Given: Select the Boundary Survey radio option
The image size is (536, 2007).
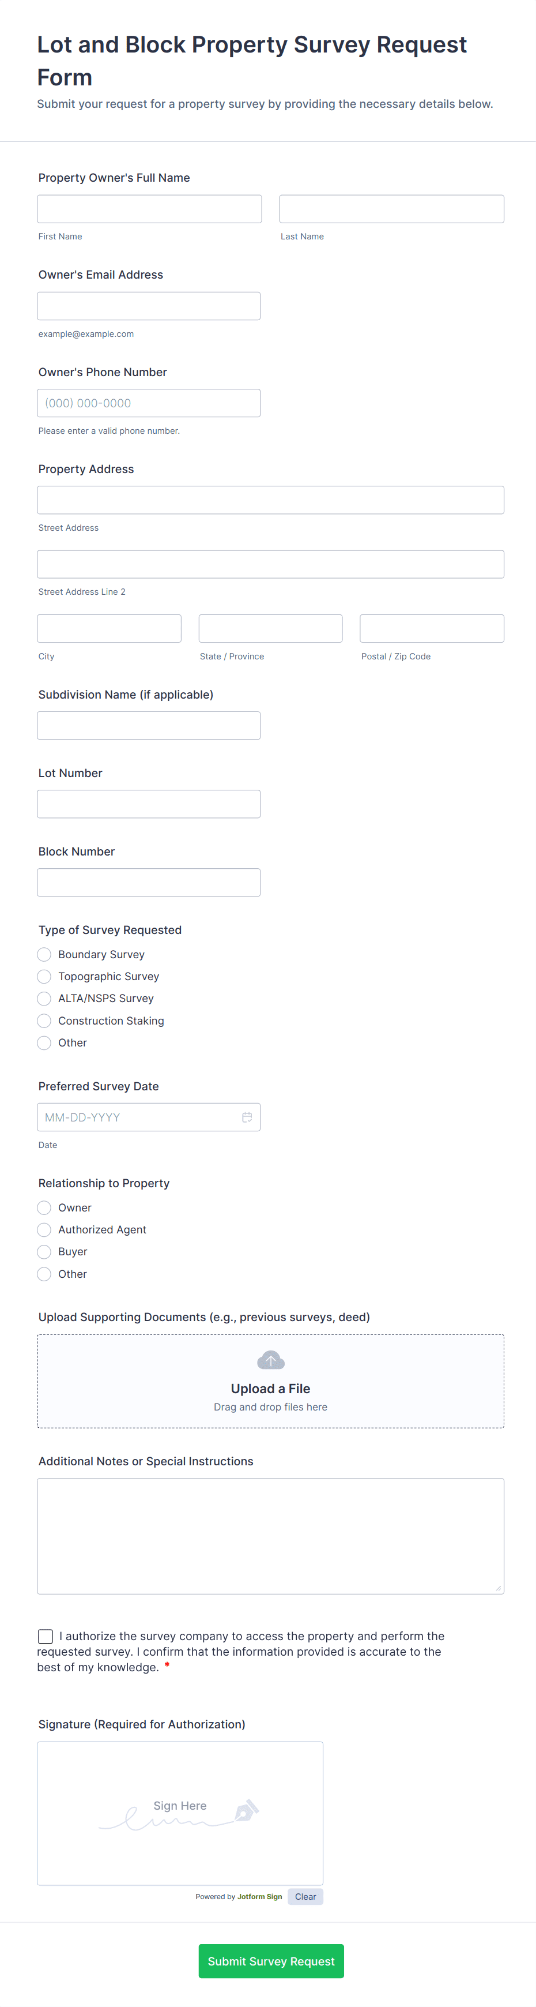Looking at the screenshot, I should [44, 954].
